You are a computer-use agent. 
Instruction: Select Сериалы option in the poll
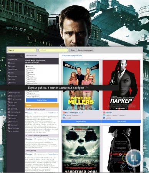click(27, 93)
